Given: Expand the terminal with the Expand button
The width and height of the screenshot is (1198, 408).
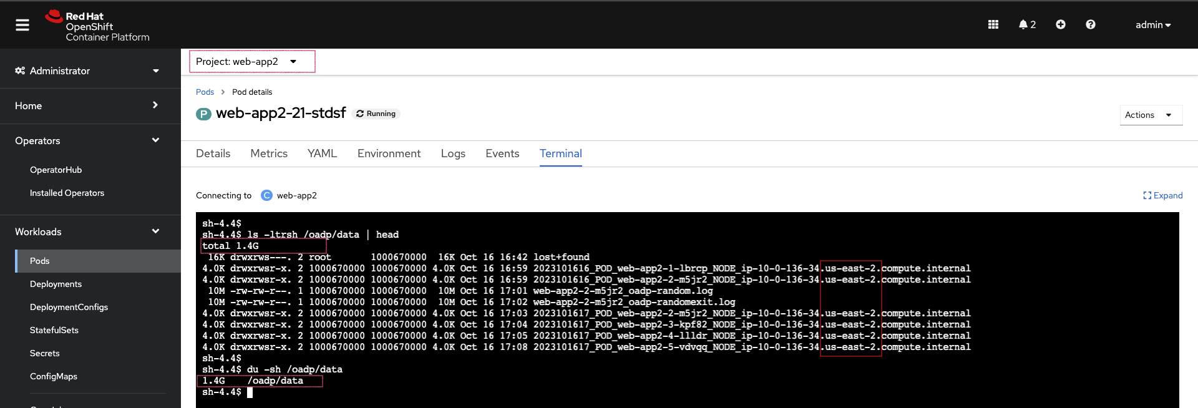Looking at the screenshot, I should (x=1162, y=195).
